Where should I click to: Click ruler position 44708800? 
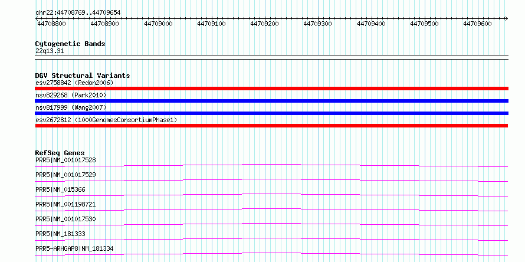(x=51, y=24)
